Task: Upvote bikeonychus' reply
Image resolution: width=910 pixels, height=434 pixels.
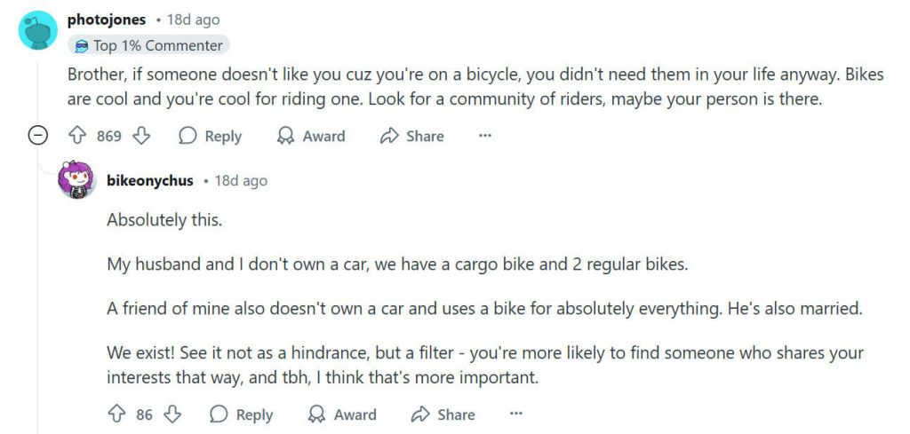Action: pos(116,414)
